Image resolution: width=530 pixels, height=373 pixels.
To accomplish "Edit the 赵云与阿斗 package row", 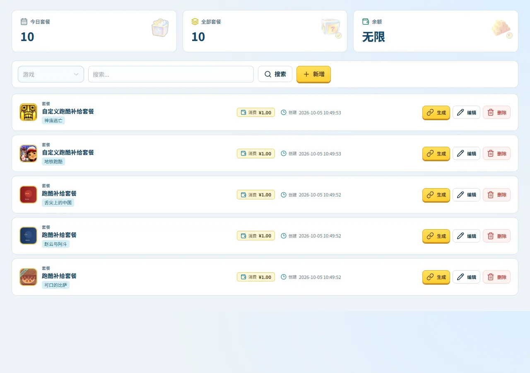I will point(466,236).
